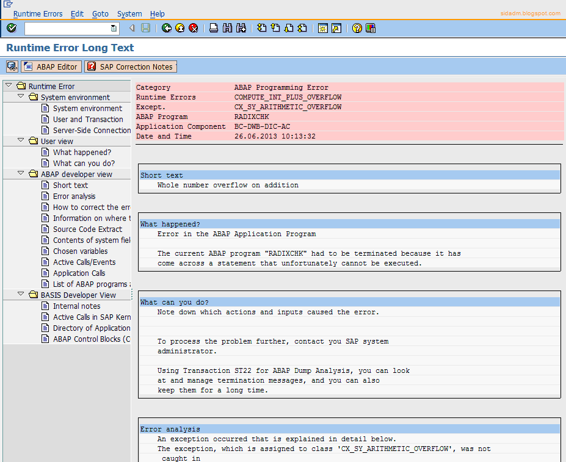Viewport: 566px width, 462px height.
Task: Click CX_SY_ARITHMETIC_OVERFLOW exception value in header
Action: tap(288, 107)
